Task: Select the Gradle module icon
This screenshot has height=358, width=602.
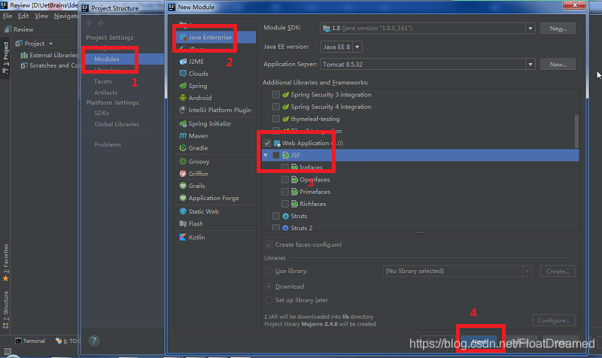Action: click(183, 147)
